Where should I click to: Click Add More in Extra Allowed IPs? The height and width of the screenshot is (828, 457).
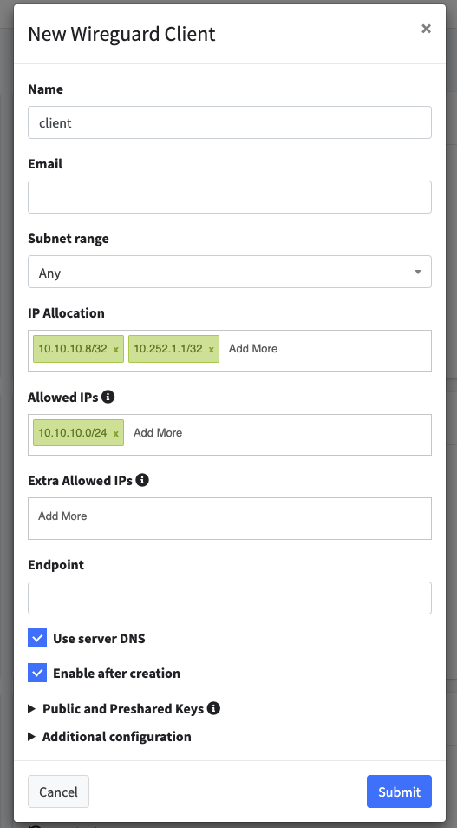(x=62, y=516)
